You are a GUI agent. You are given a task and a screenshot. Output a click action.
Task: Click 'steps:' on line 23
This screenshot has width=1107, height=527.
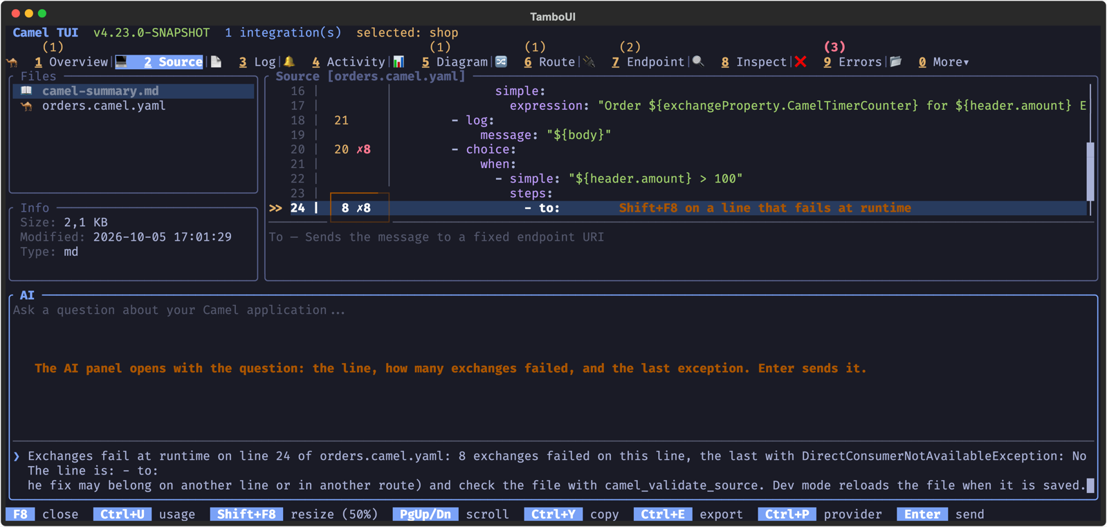coord(531,194)
